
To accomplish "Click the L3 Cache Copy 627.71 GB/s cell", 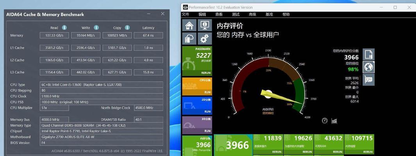I will (117, 72).
